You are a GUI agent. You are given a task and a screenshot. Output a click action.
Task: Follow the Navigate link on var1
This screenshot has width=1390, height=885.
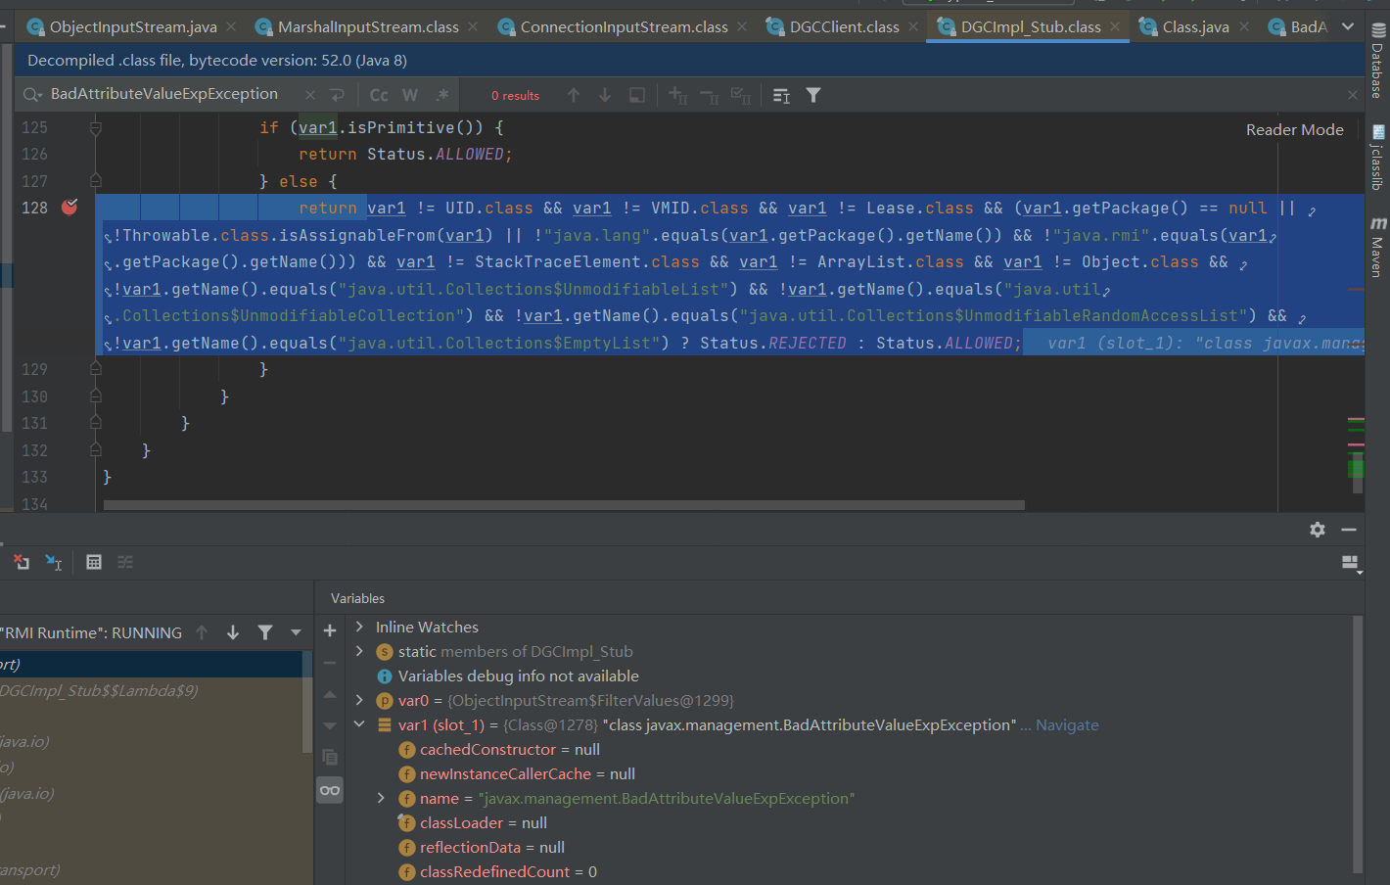point(1067,724)
